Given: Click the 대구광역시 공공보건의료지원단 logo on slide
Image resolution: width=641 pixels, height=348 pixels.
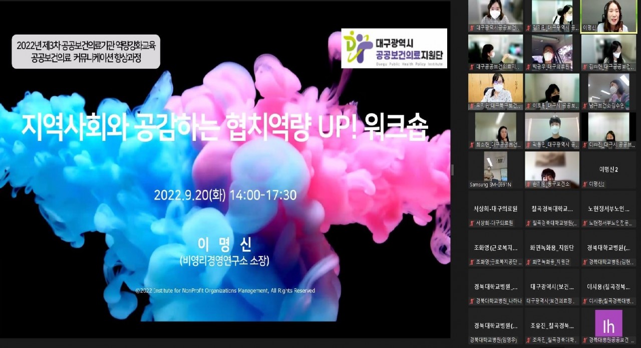Looking at the screenshot, I should point(394,48).
